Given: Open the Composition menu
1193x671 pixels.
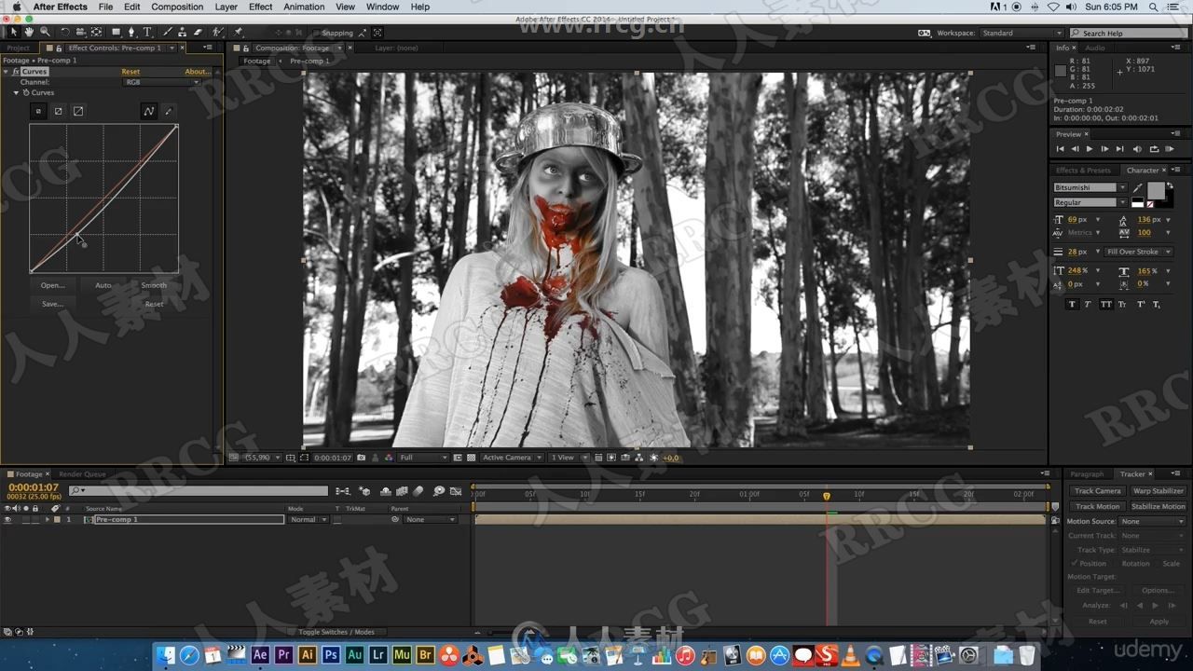Looking at the screenshot, I should click(177, 7).
